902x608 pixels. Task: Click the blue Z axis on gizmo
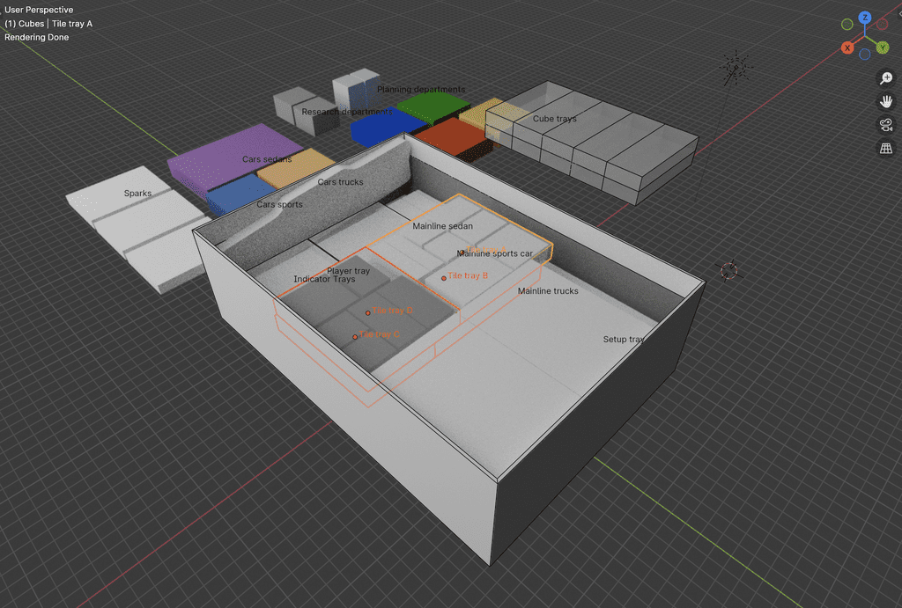click(865, 18)
